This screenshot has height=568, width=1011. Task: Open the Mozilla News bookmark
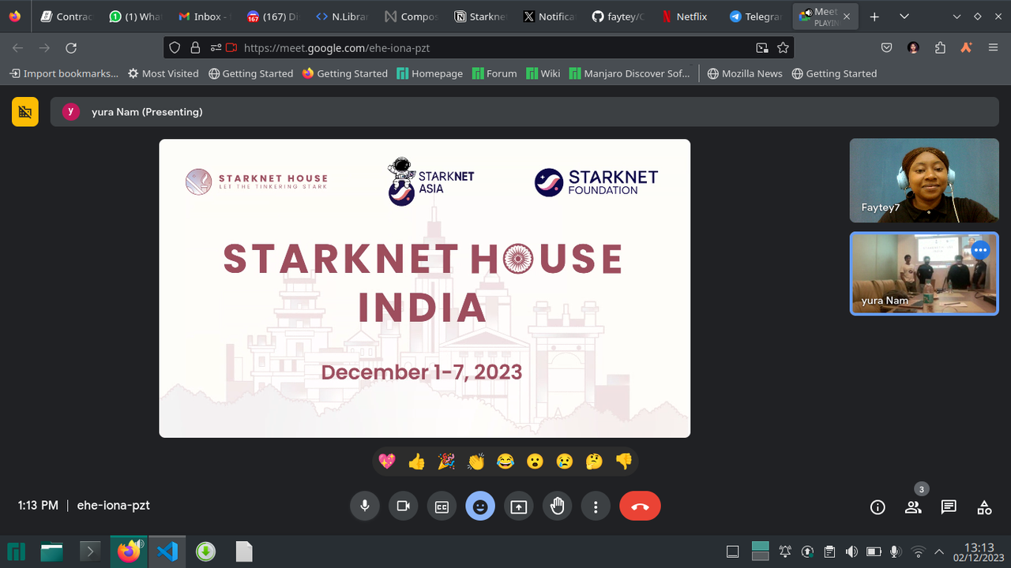tap(745, 73)
